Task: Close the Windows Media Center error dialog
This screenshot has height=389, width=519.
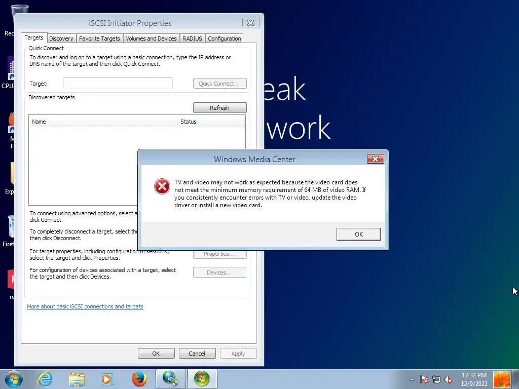Action: 376,159
